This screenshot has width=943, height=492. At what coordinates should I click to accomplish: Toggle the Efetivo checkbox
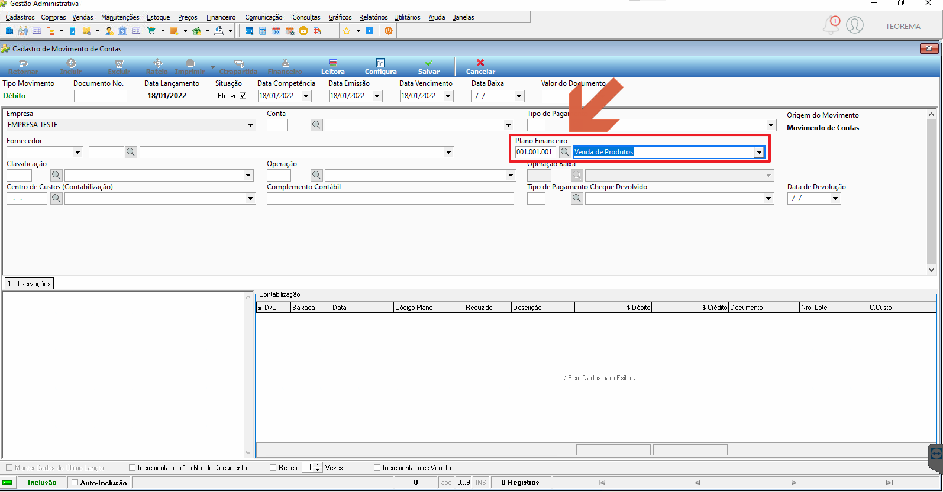[x=243, y=95]
